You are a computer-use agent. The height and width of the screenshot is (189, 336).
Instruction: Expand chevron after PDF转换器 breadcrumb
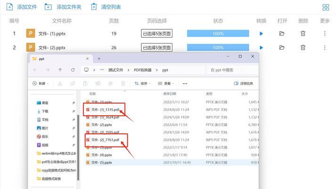157,70
